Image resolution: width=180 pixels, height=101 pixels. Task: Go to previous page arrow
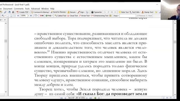coord(65,98)
